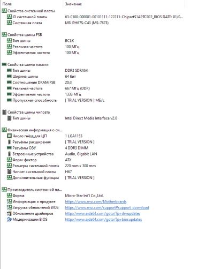
Task: Select the Производитель системной платы group icon
Action: (4, 190)
